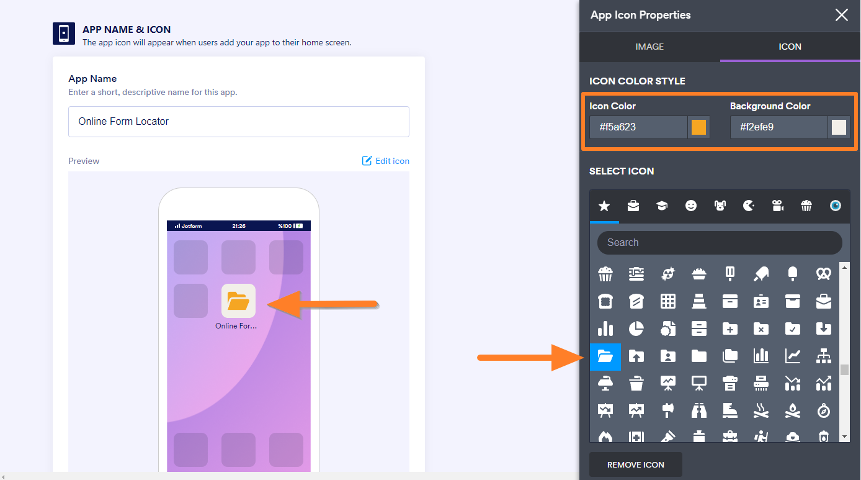Image resolution: width=861 pixels, height=480 pixels.
Task: Open the Background Color swatch
Action: tap(839, 127)
